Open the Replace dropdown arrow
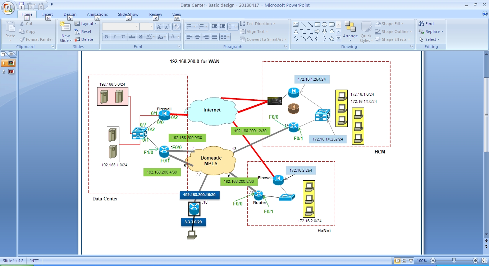The image size is (489, 266). [442, 32]
